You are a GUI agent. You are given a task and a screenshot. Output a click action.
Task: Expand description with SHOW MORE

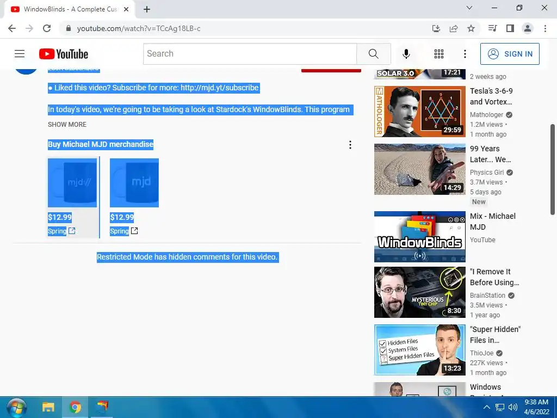pyautogui.click(x=67, y=125)
